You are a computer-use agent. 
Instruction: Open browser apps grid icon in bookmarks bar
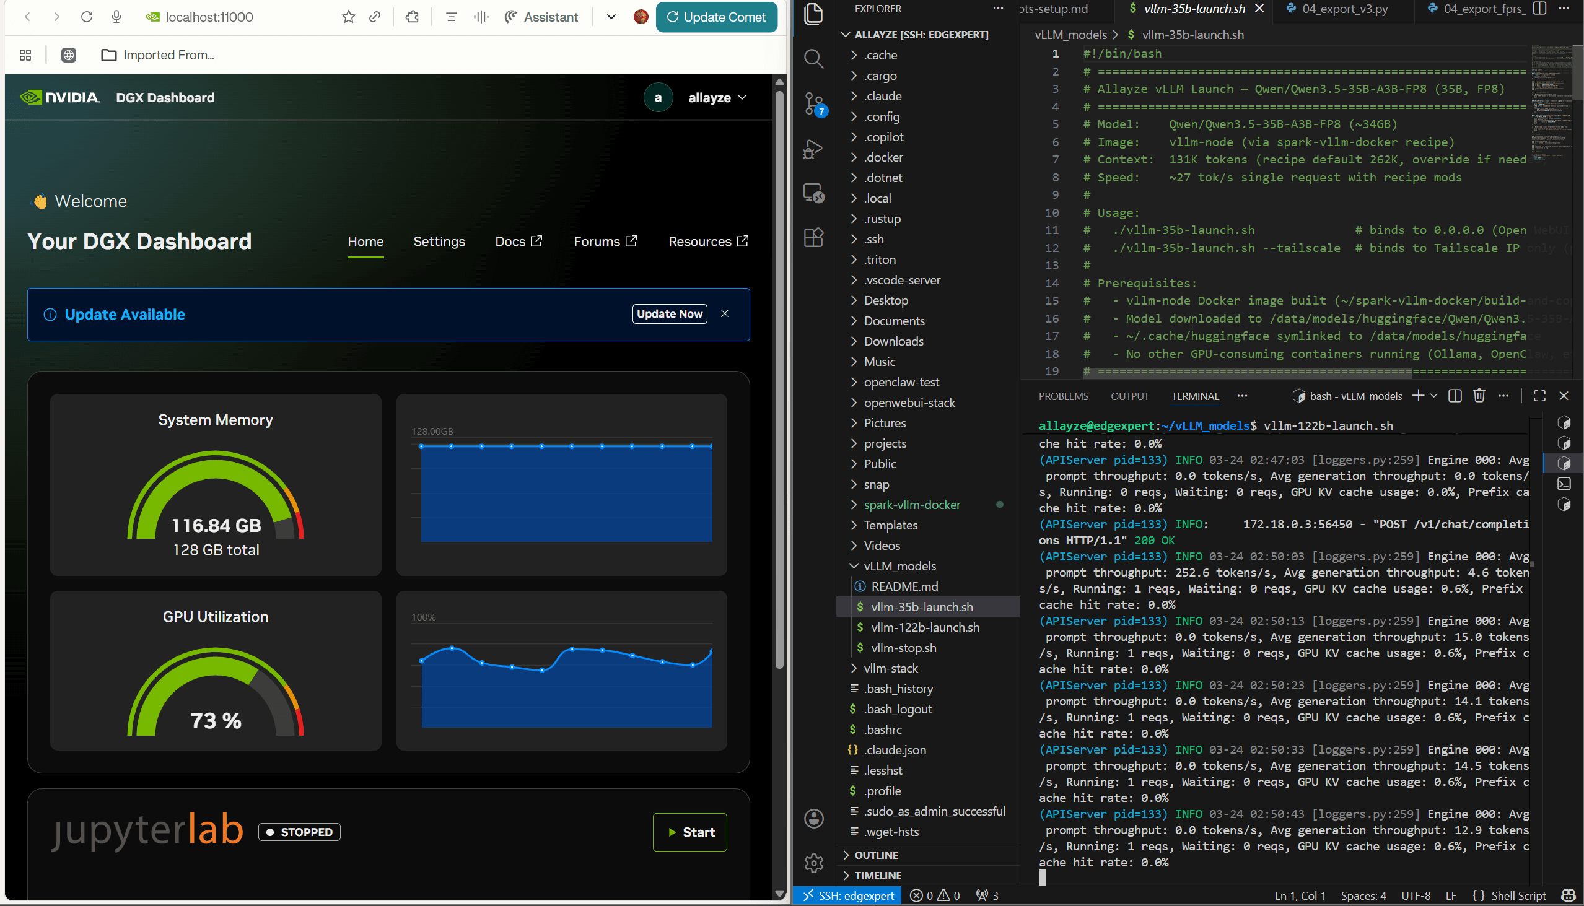(25, 55)
